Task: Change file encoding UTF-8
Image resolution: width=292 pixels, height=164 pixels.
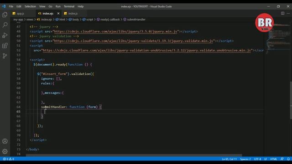Action: click(x=257, y=159)
